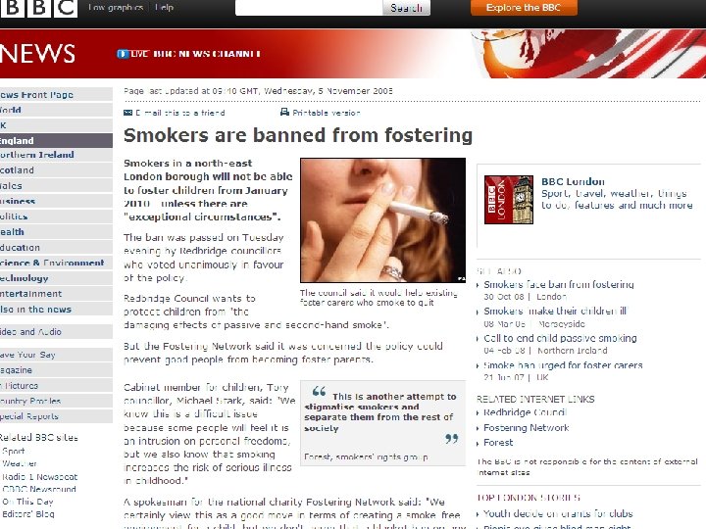The width and height of the screenshot is (706, 529).
Task: Click the smoking woman article photo
Action: coord(382,220)
